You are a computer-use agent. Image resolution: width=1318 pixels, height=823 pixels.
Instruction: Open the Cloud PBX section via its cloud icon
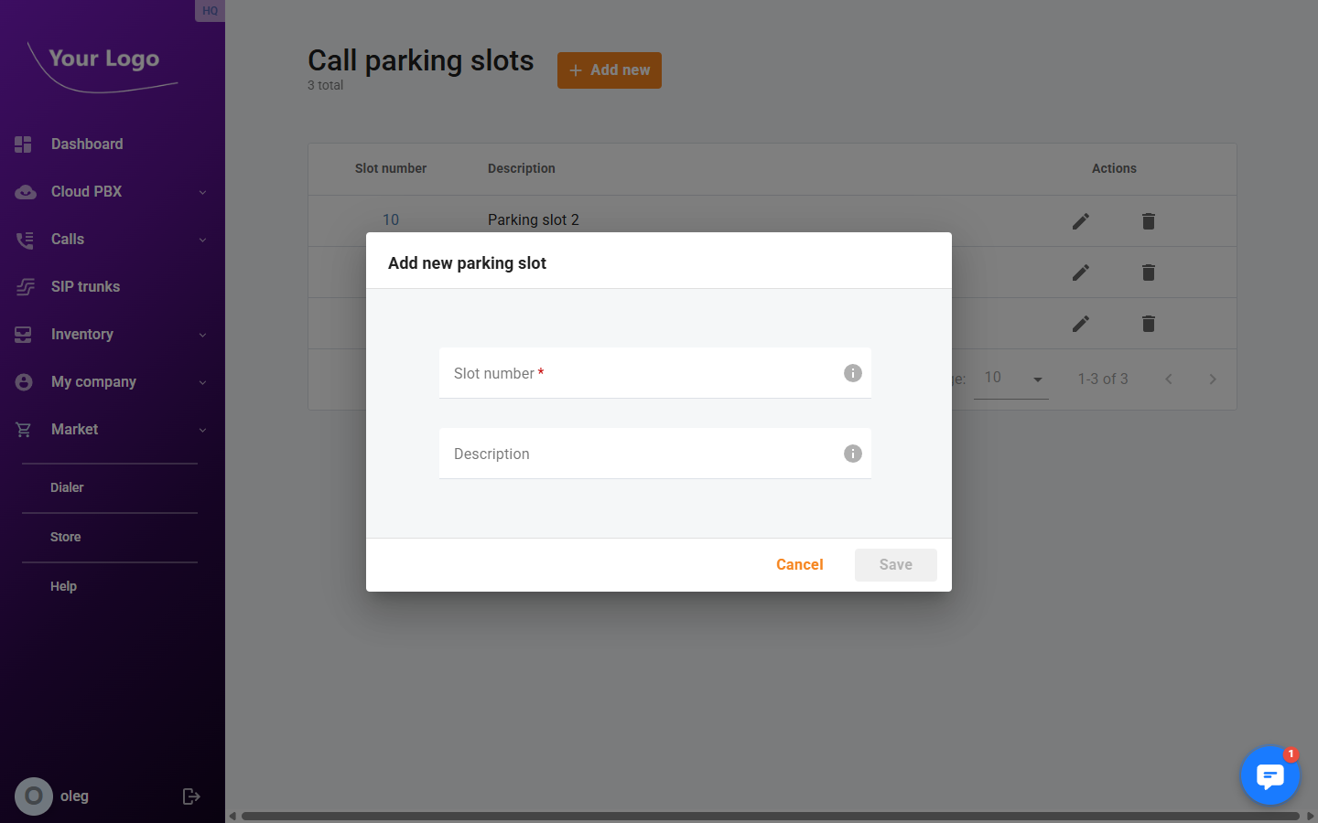pos(23,191)
